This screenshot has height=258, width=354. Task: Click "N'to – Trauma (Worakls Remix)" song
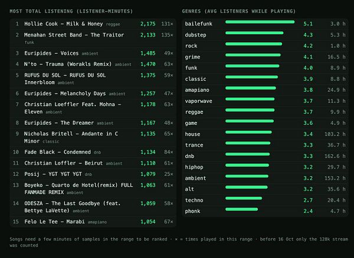(x=68, y=64)
